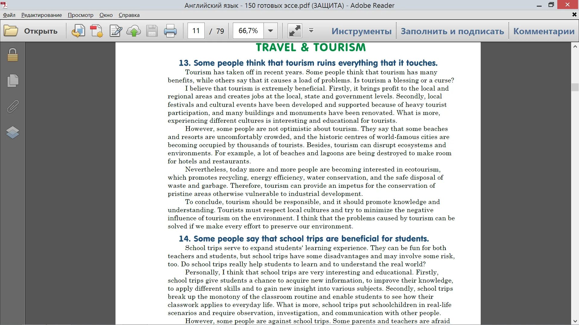The image size is (579, 325).
Task: Open the security lock panel
Action: point(13,55)
